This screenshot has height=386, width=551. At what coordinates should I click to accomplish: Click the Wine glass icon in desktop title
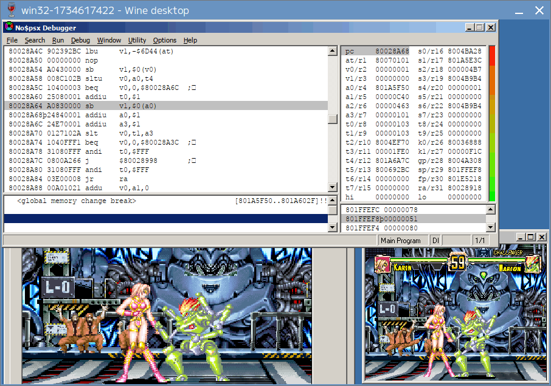point(12,10)
